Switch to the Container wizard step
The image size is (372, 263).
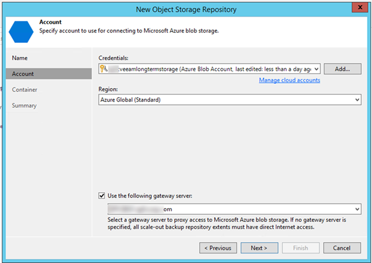pyautogui.click(x=26, y=90)
